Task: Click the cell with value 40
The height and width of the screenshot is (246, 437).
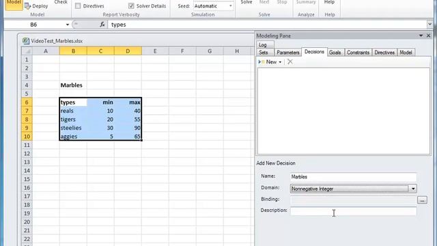Action: (128, 111)
